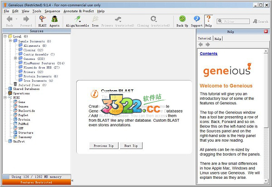The width and height of the screenshot is (272, 187).
Task: Select the PlasMapper Features folder
Action: pos(42,63)
